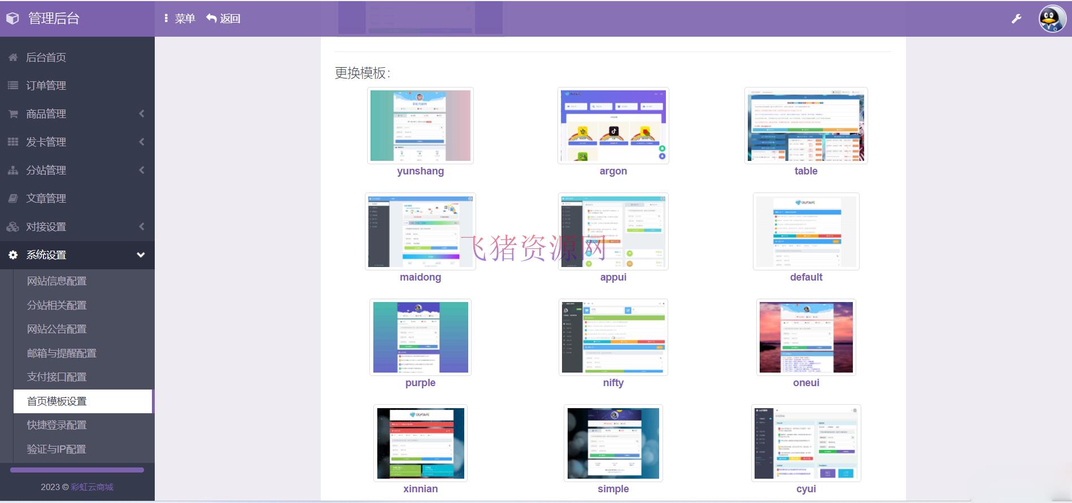Click the sidebar purple progress bar

coord(77,470)
